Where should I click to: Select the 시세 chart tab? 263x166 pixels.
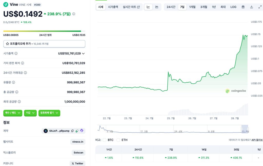coord(101,7)
